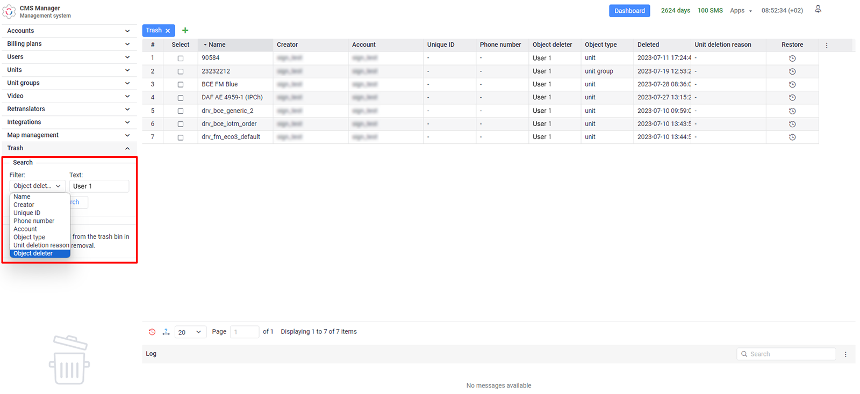Image resolution: width=860 pixels, height=394 pixels.
Task: Restore drv_fm_eco3_default unit
Action: pyautogui.click(x=792, y=137)
